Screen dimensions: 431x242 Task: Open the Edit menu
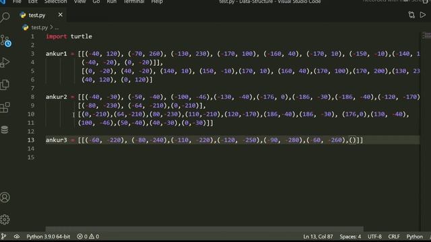pos(33,1)
